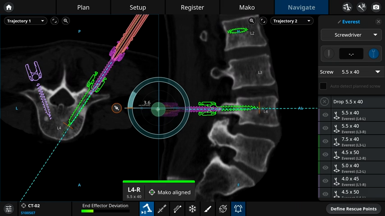Toggle eye icon on the last 4.5 x 50 row
385x216 pixels.
point(325,194)
